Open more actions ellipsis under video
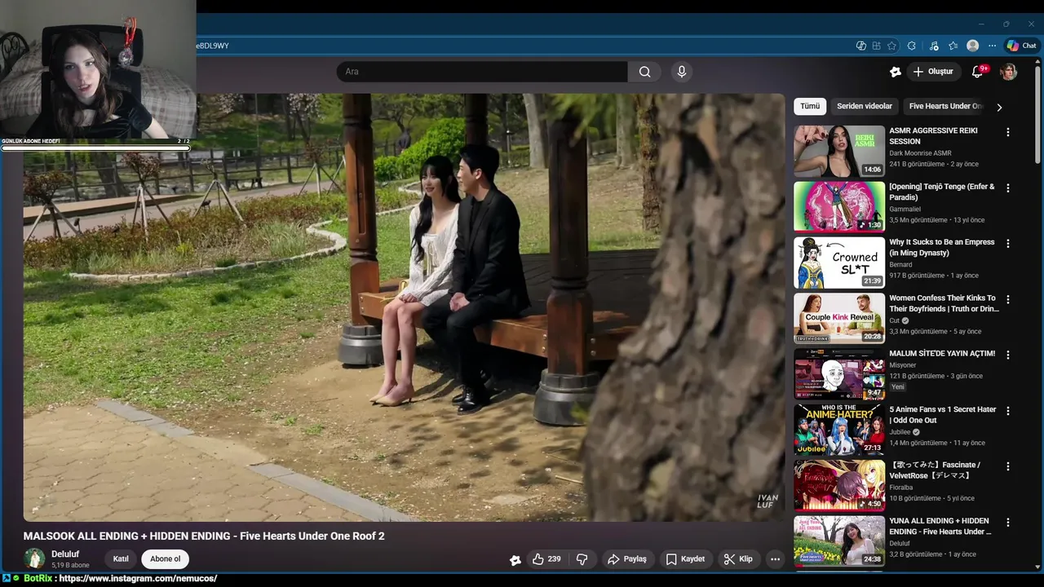Viewport: 1044px width, 587px height. click(x=775, y=559)
